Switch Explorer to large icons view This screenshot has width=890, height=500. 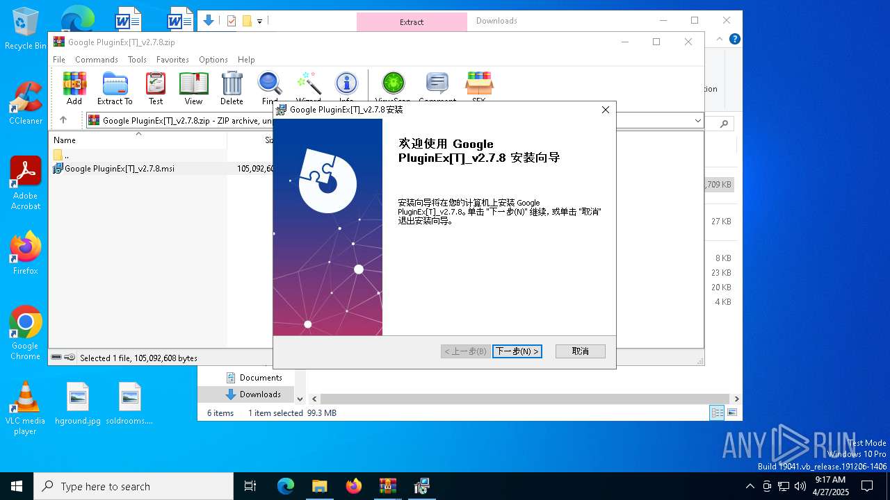pos(732,413)
